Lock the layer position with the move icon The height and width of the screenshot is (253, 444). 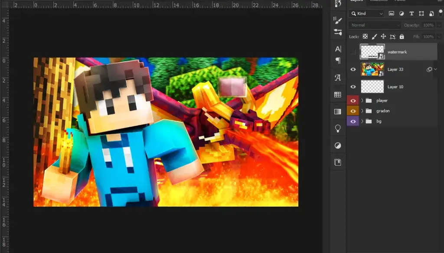coord(384,36)
